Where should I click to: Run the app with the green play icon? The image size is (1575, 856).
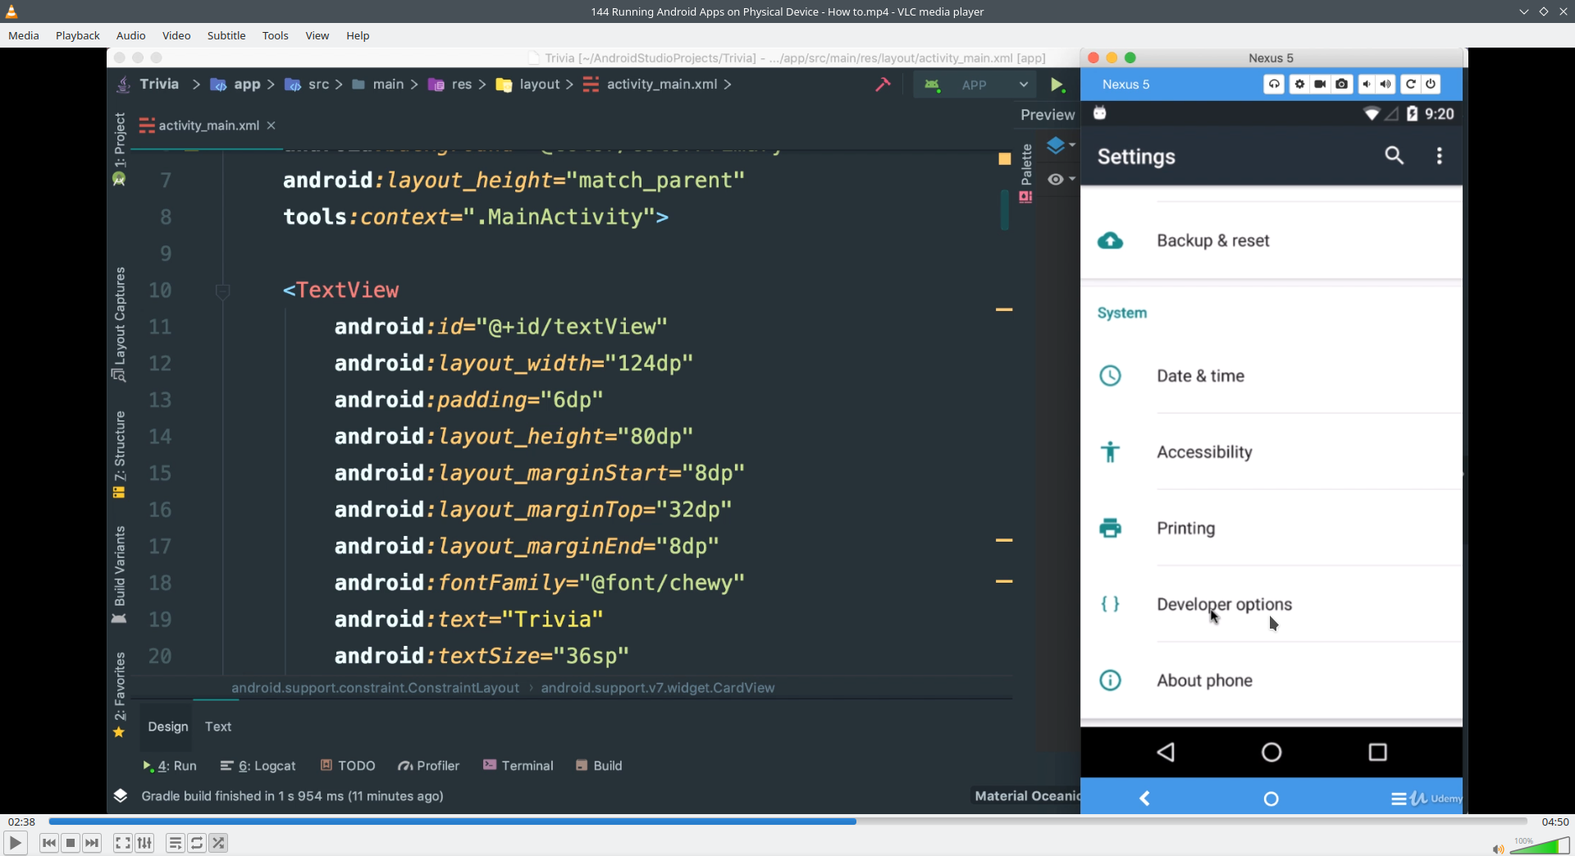[x=1057, y=85]
